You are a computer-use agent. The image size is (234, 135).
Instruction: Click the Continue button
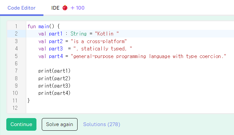click(x=21, y=124)
